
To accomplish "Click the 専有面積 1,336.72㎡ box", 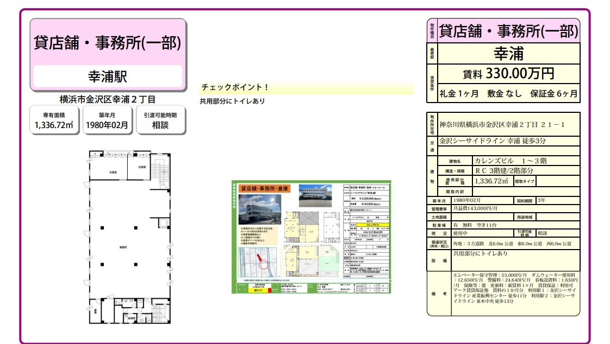I will pos(54,120).
